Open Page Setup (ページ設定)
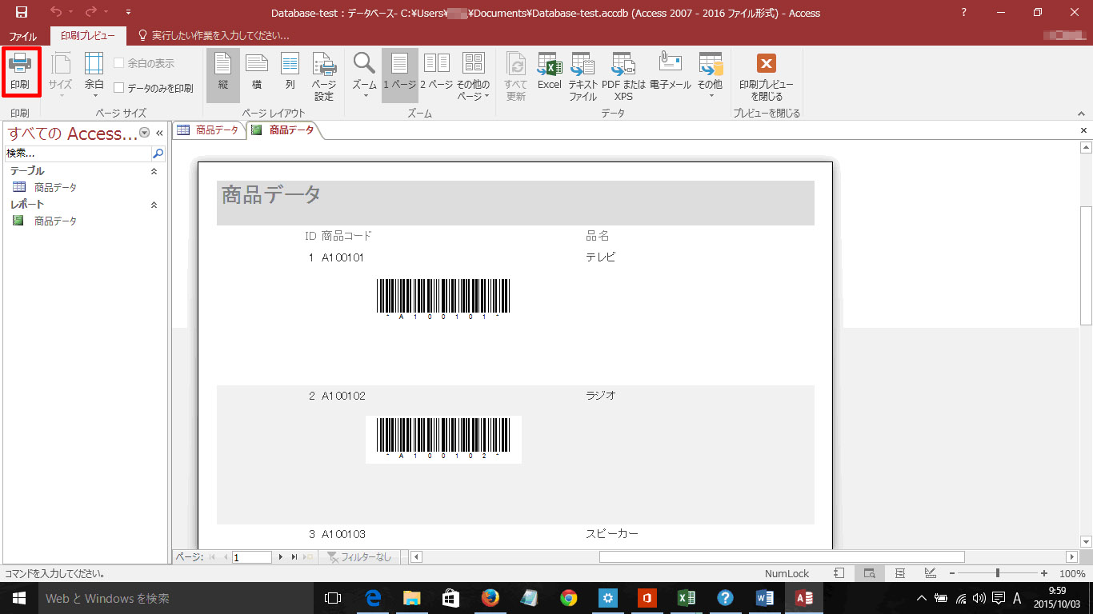The width and height of the screenshot is (1093, 614). pos(324,76)
